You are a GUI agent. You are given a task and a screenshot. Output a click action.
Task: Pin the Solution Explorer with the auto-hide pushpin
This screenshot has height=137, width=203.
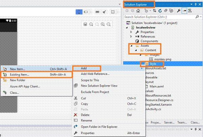[x=196, y=4]
